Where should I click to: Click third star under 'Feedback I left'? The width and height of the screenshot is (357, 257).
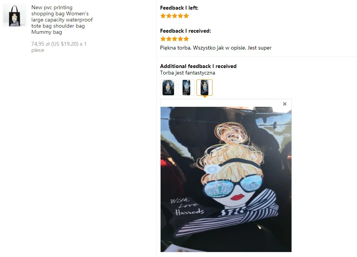(174, 16)
